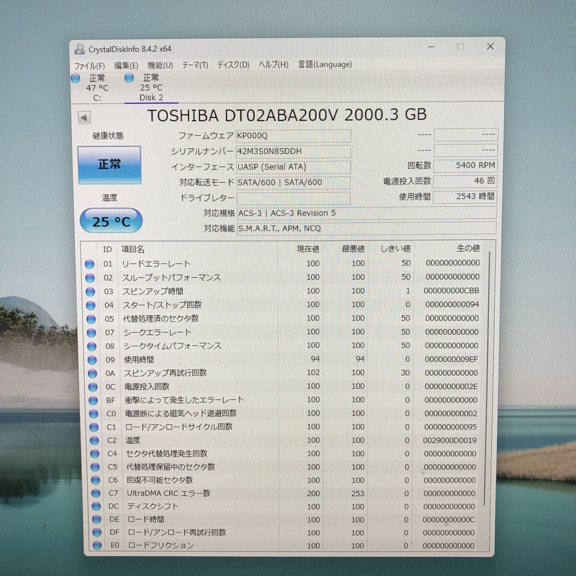
Task: Open the 言語(Language) menu
Action: pos(325,64)
